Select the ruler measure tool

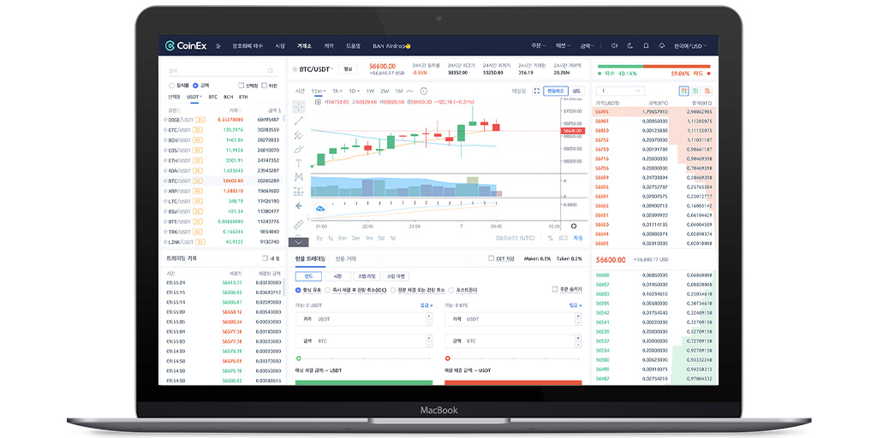pos(299,224)
